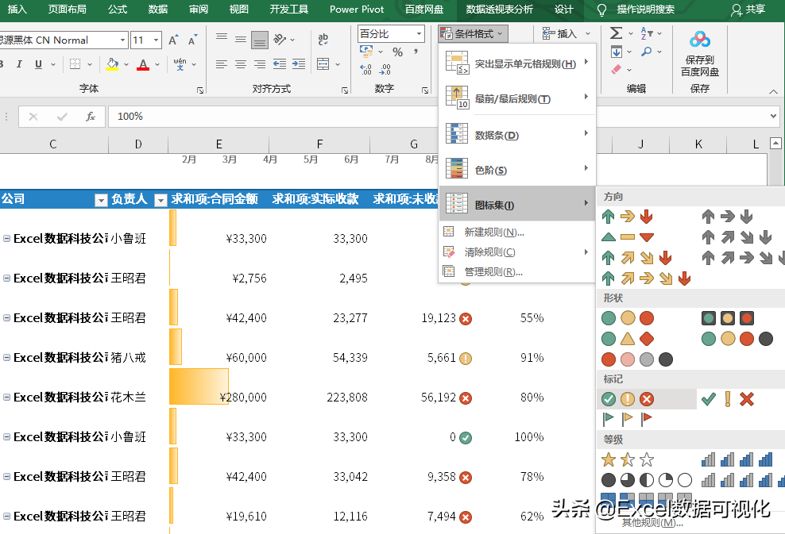Open 突出显示单元格规则 submenu
This screenshot has width=785, height=534.
[517, 63]
